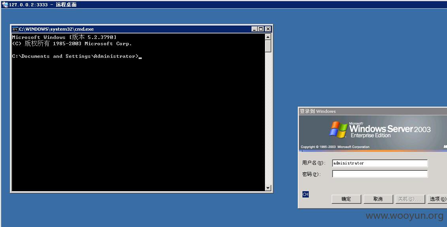This screenshot has height=227, width=447.
Task: Open login options with the 选项 button
Action: [437, 199]
